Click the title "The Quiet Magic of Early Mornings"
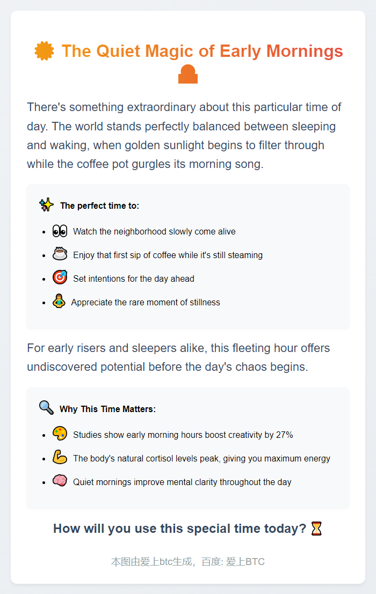The image size is (376, 594). [x=202, y=52]
